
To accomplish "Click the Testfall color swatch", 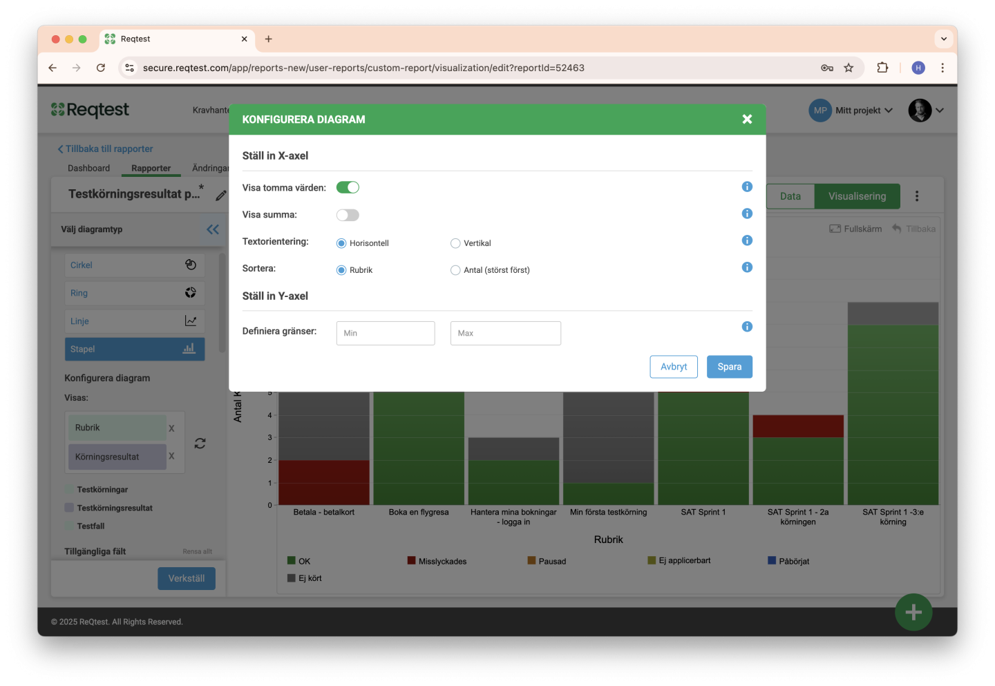I will [x=69, y=526].
